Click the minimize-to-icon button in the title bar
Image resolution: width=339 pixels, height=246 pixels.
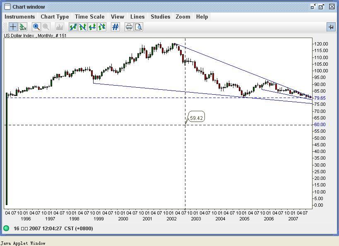tap(313, 7)
